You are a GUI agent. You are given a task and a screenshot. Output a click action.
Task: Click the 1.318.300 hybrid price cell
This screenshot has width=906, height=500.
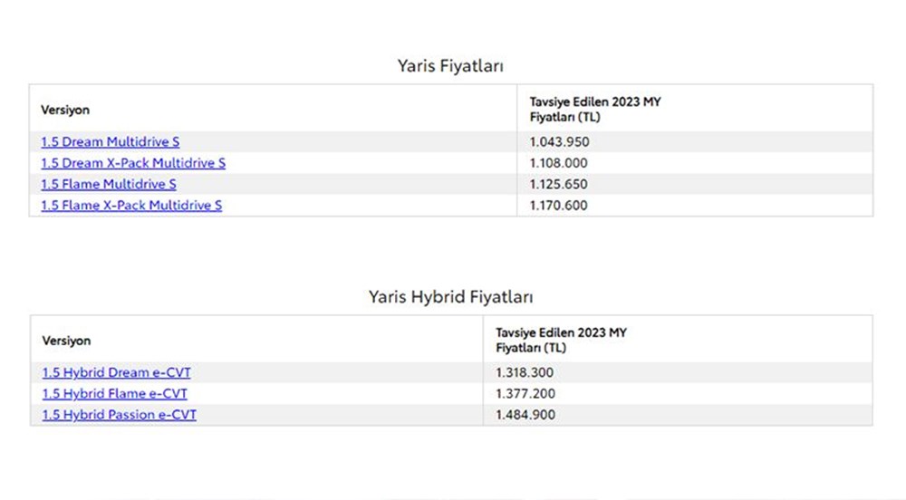point(525,372)
